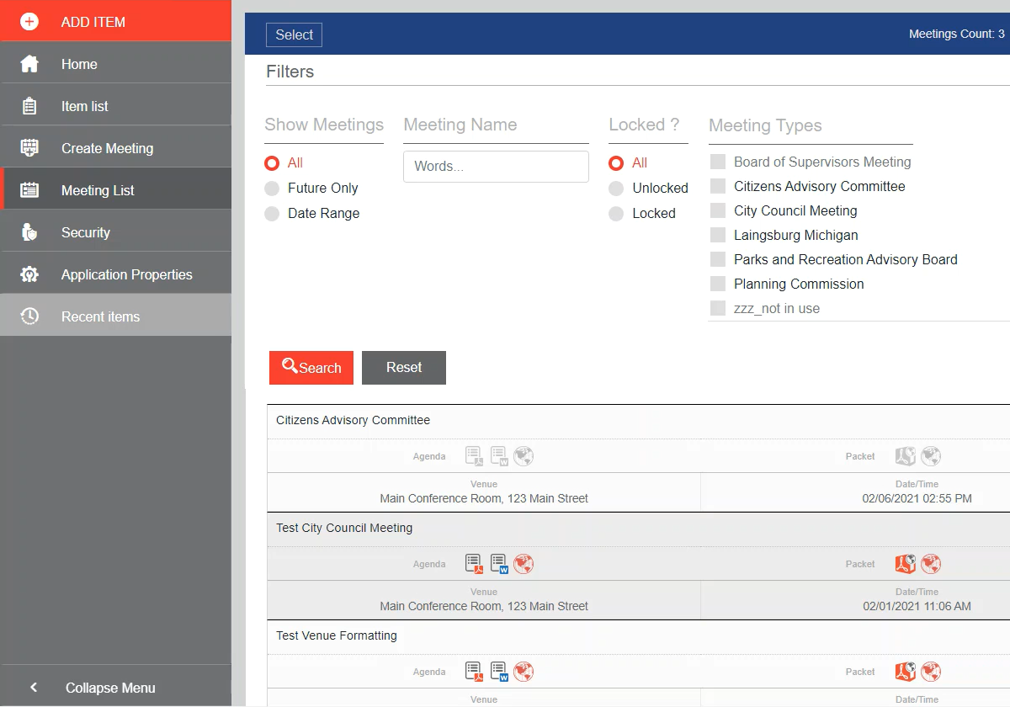Select the All radio under Locked
The image size is (1010, 707).
616,163
